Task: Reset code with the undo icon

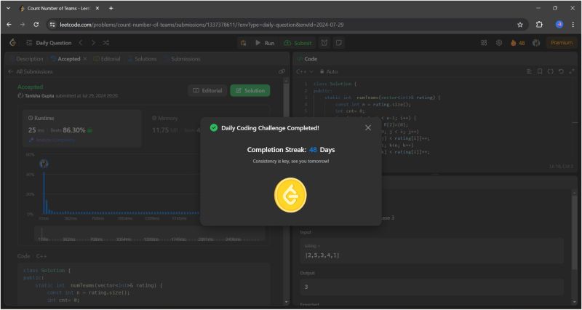Action: (x=561, y=71)
